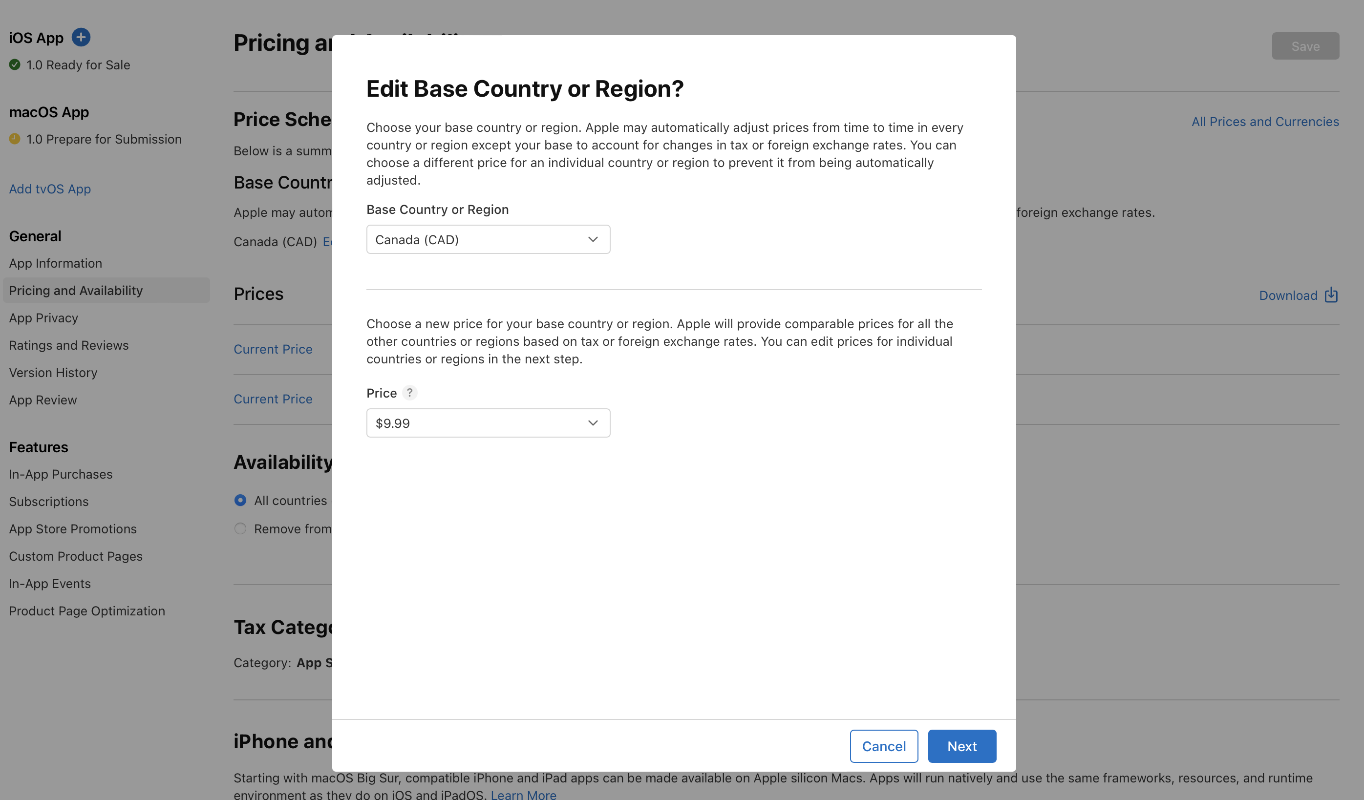
Task: Click the Save button top right
Action: tap(1305, 45)
